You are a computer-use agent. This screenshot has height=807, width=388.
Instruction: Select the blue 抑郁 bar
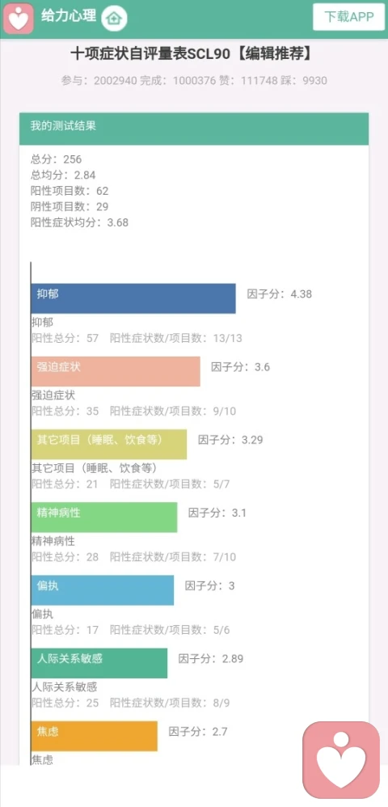133,298
